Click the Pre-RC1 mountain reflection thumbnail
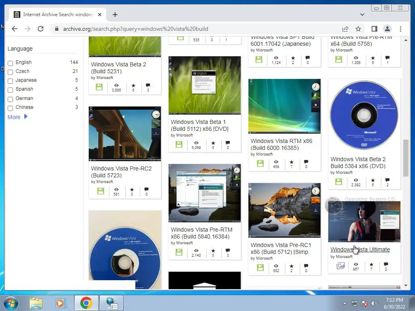The image size is (415, 311). click(x=284, y=210)
